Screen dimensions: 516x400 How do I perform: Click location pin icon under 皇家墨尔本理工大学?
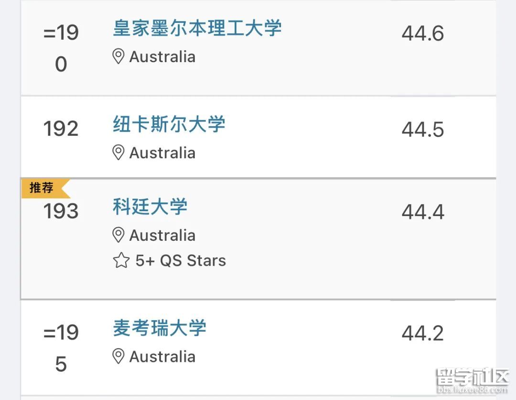click(118, 56)
